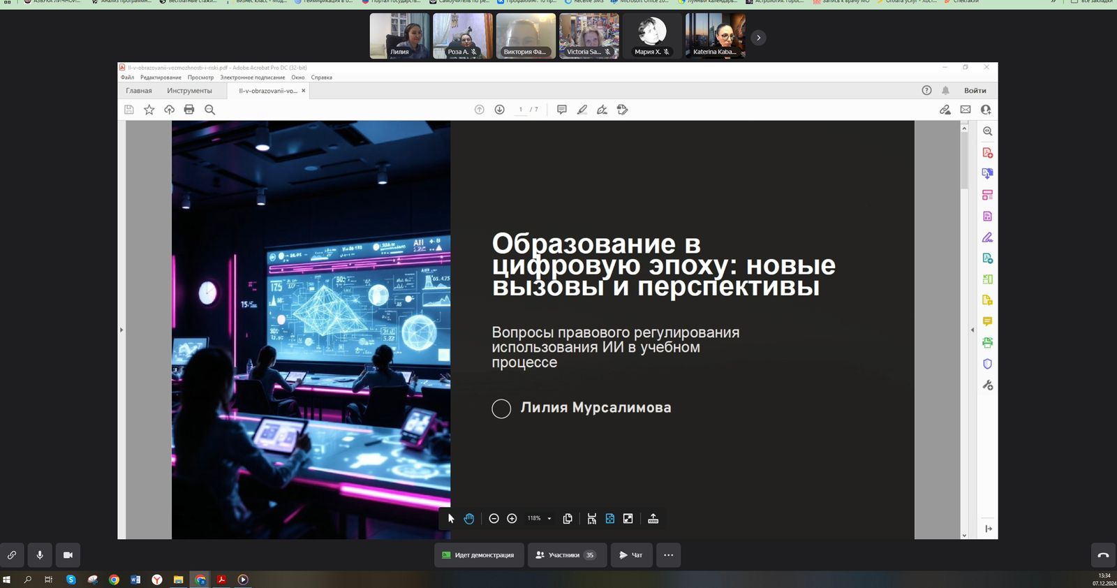Toggle the camera in the meeting

68,555
